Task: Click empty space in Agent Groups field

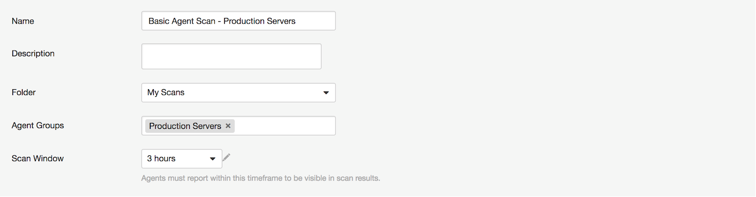Action: coord(284,126)
